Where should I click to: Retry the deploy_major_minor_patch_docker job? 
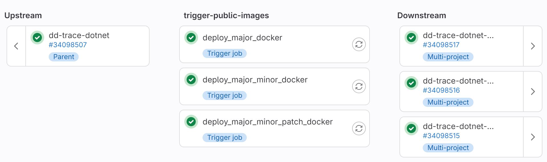[359, 128]
